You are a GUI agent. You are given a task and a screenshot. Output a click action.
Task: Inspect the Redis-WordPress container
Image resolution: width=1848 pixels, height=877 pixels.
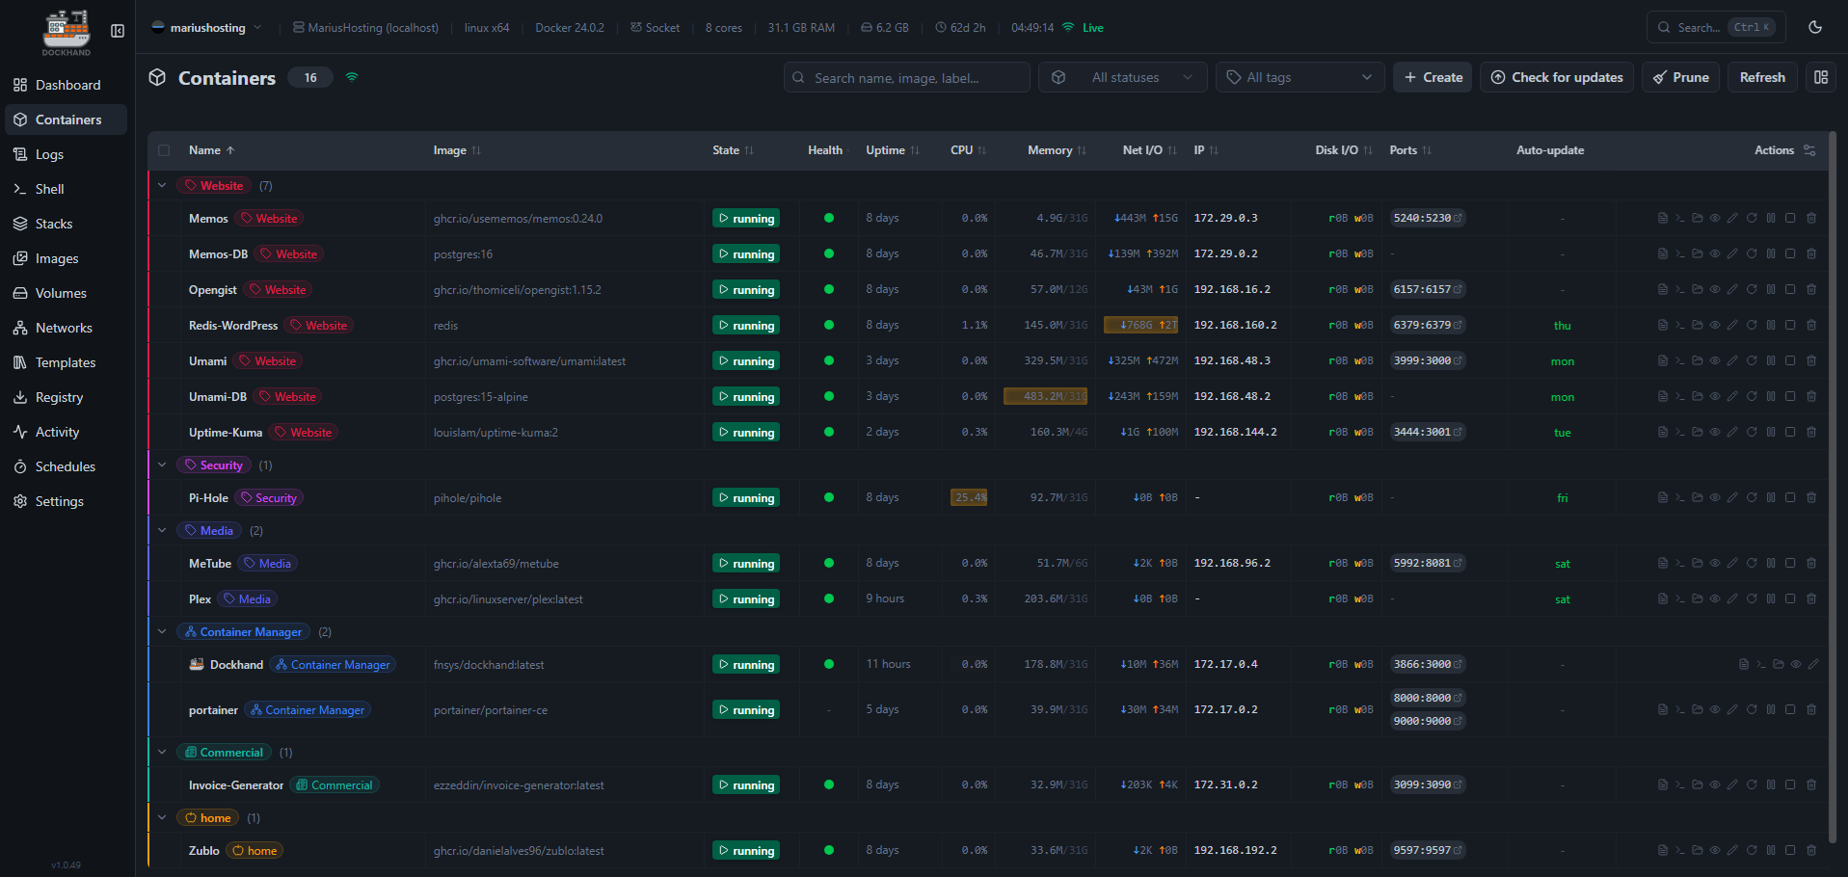coord(1715,326)
